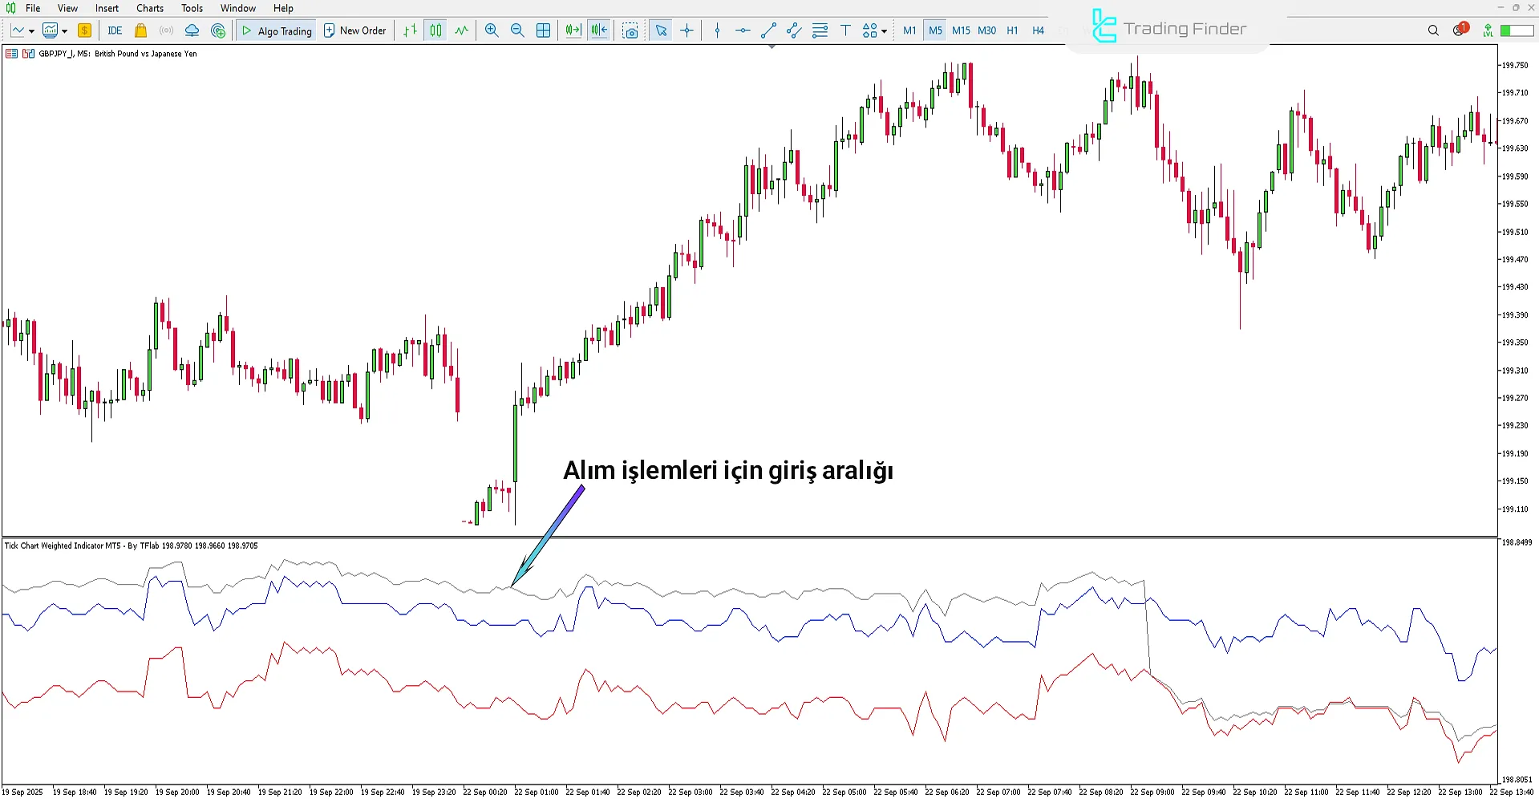The image size is (1539, 799).
Task: Insert text using the Text tool
Action: [x=845, y=30]
